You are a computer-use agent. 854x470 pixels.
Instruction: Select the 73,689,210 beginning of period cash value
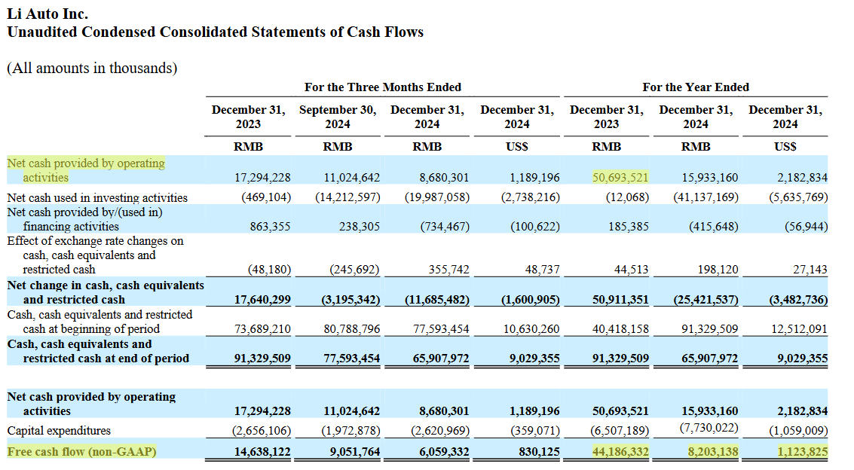click(x=262, y=329)
